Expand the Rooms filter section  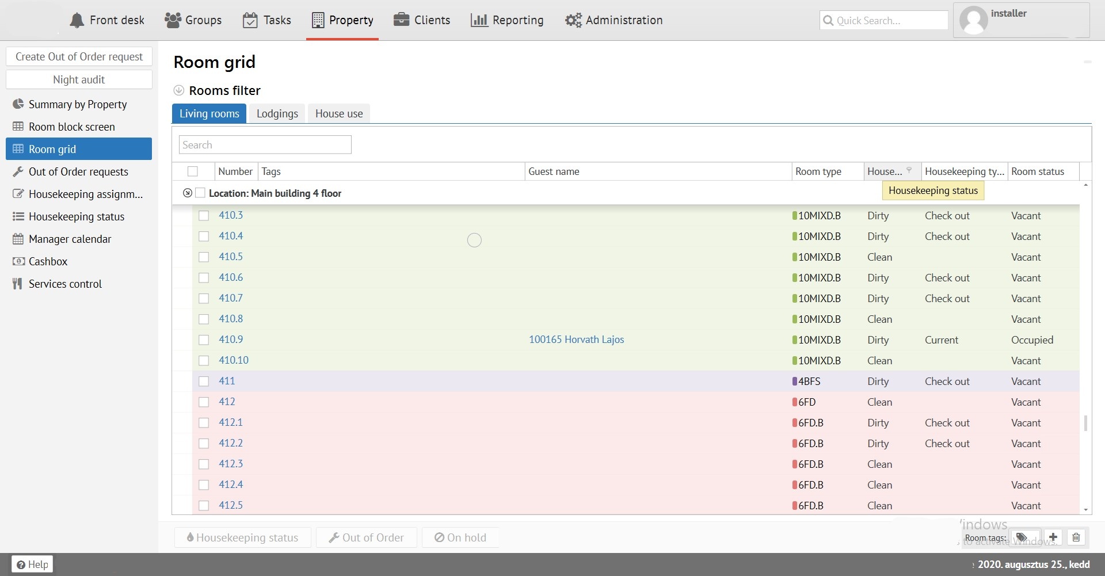coord(179,90)
